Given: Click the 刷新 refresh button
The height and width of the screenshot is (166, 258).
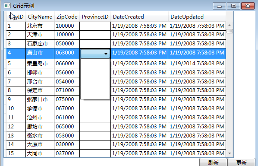Looking at the screenshot, I should point(213,163).
